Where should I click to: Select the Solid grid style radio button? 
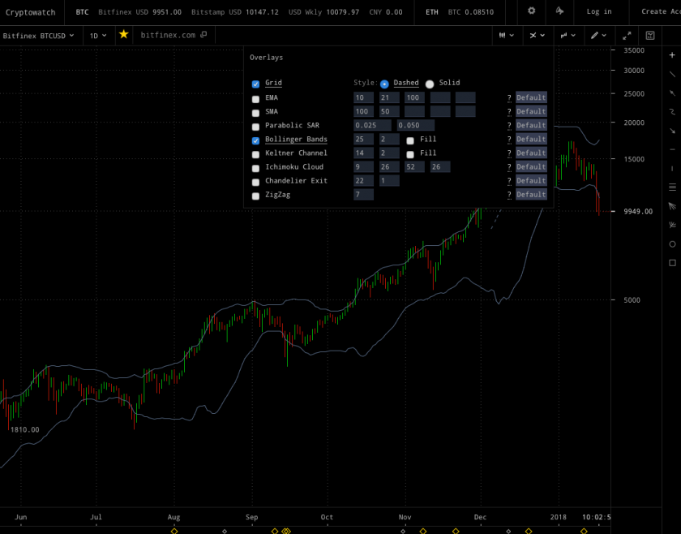pyautogui.click(x=430, y=84)
